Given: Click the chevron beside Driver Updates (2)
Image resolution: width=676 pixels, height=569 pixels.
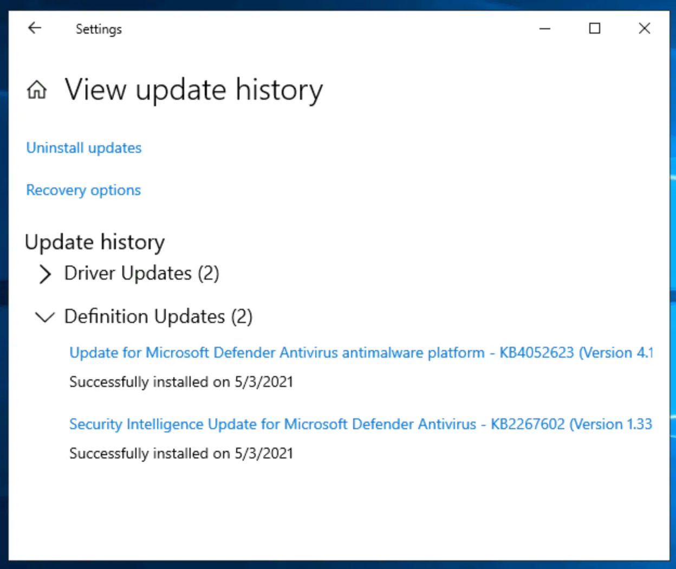Looking at the screenshot, I should (x=45, y=274).
